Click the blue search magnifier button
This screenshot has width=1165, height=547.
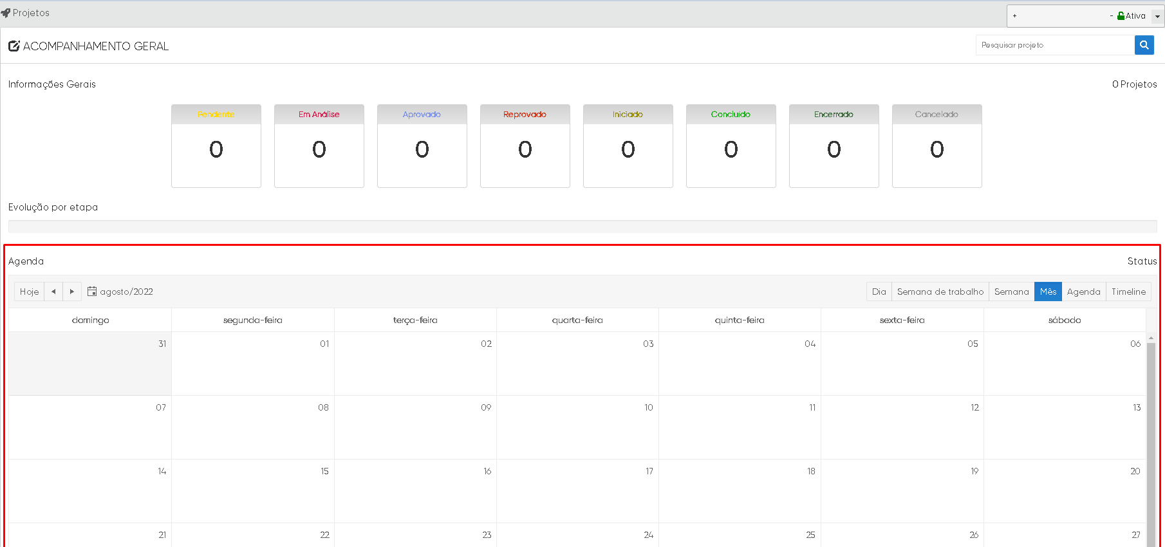(x=1144, y=45)
